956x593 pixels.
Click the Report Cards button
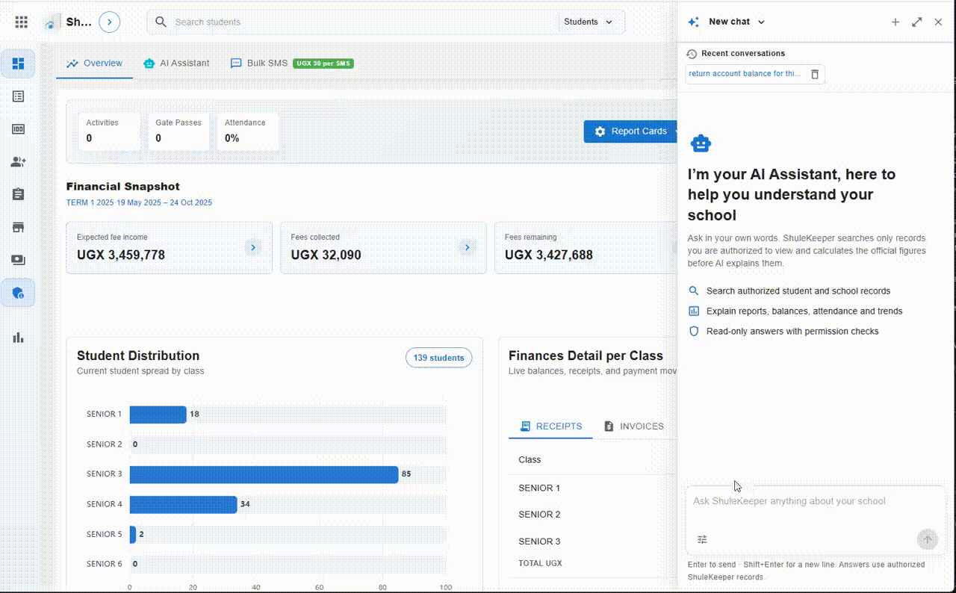click(630, 131)
